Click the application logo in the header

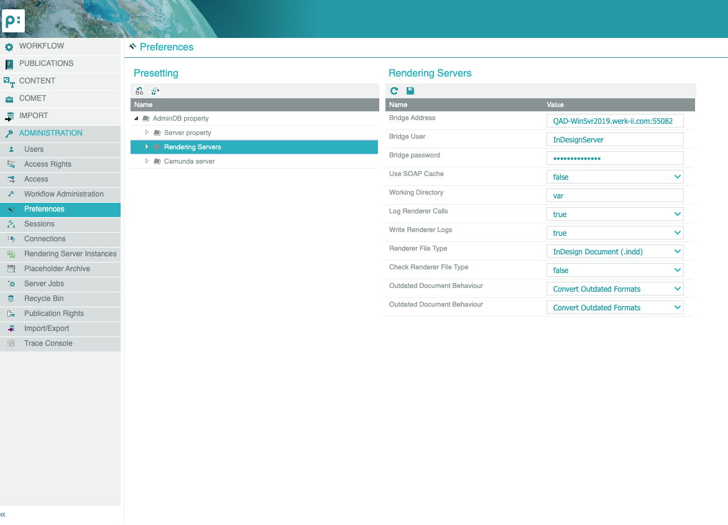13,21
